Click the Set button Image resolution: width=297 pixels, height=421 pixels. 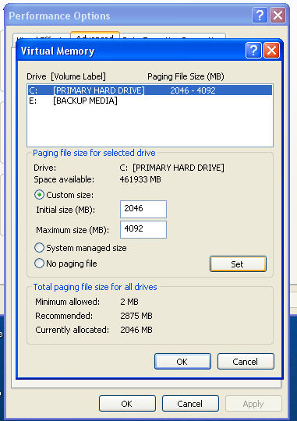click(238, 264)
